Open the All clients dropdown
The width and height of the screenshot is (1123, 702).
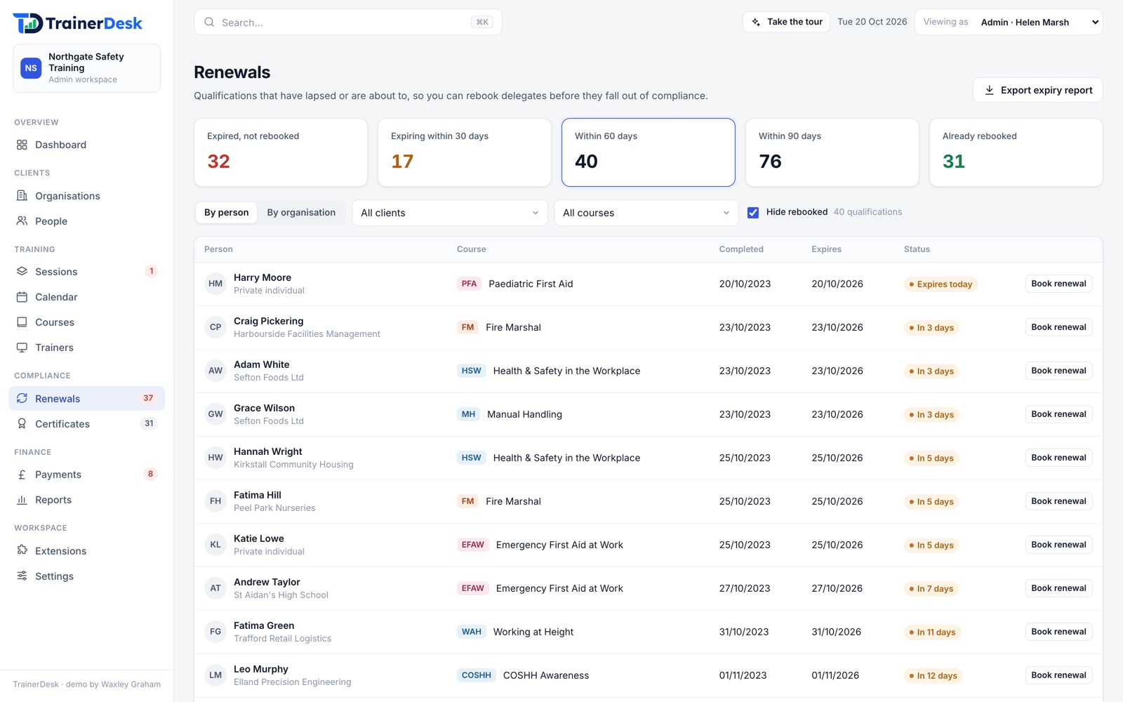click(x=449, y=213)
